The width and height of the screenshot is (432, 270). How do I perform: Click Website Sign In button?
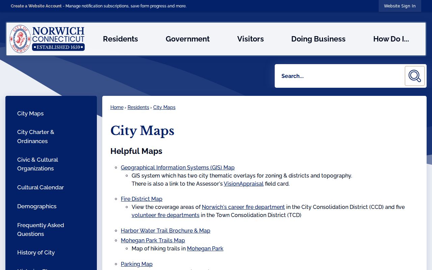point(400,6)
